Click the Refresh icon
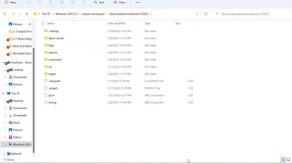 pos(206,14)
